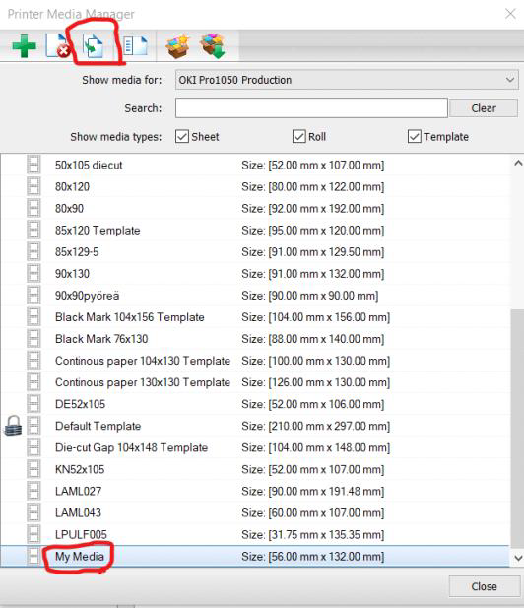Toggle the Template media type checkbox
This screenshot has height=608, width=524.
tap(415, 137)
